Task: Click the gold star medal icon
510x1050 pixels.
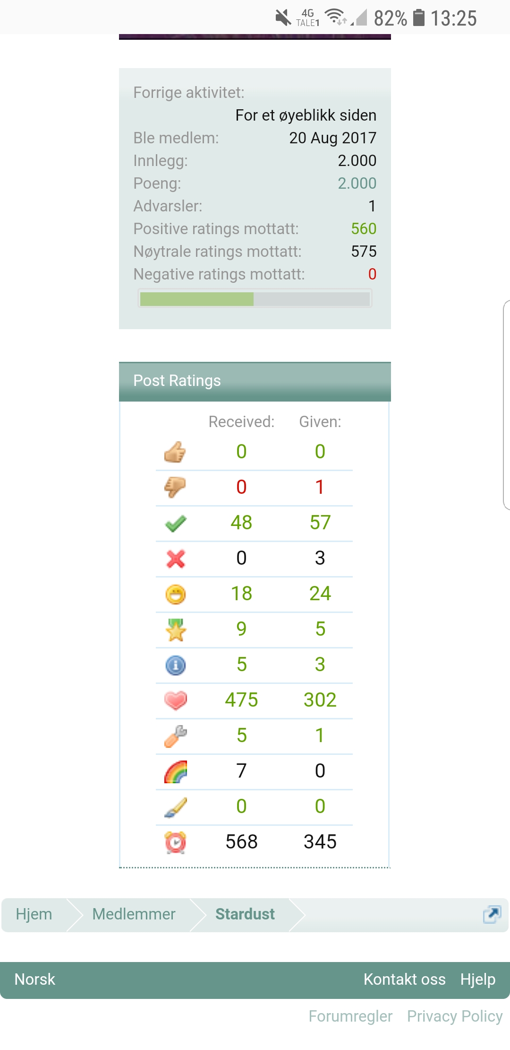Action: [176, 630]
